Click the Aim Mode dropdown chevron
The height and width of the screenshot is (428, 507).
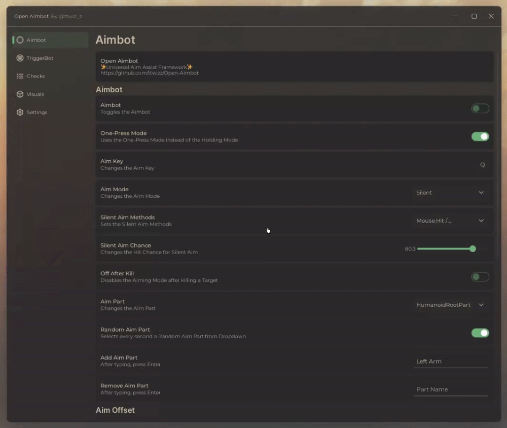(481, 193)
